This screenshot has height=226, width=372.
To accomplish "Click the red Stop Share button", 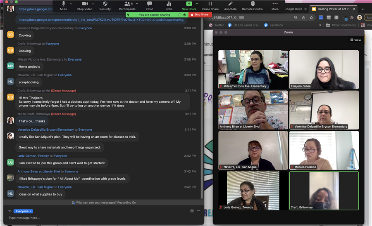I will [x=200, y=15].
